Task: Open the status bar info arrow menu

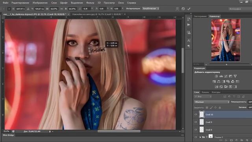Action: 50,131
